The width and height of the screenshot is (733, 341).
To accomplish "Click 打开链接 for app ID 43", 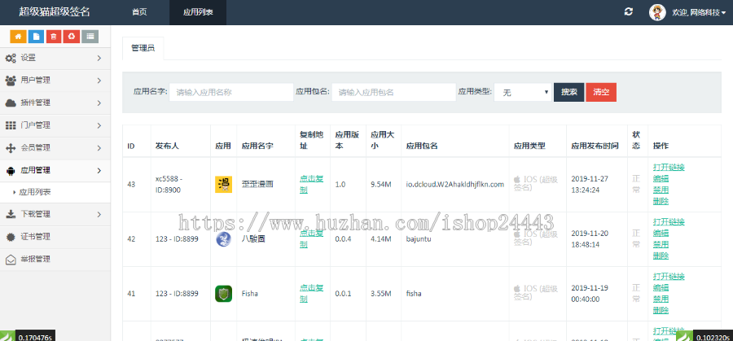I will 669,167.
